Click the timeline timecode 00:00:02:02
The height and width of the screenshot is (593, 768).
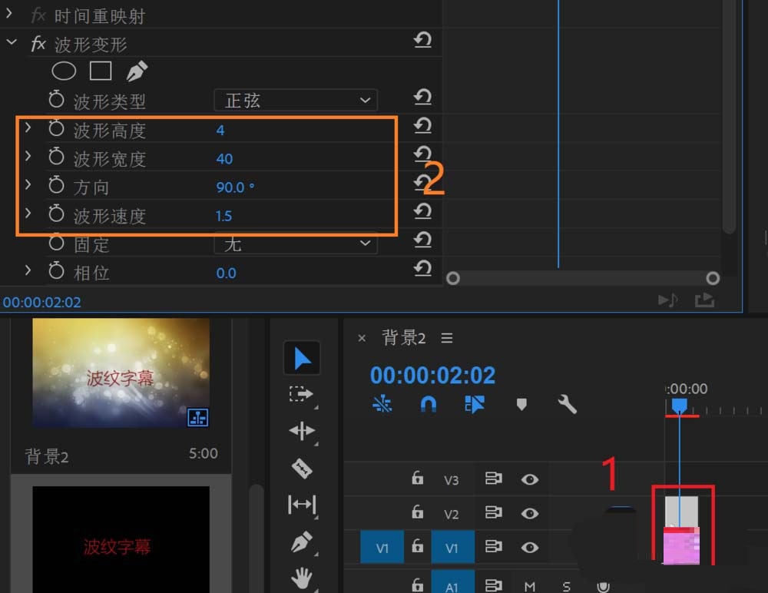[x=432, y=375]
